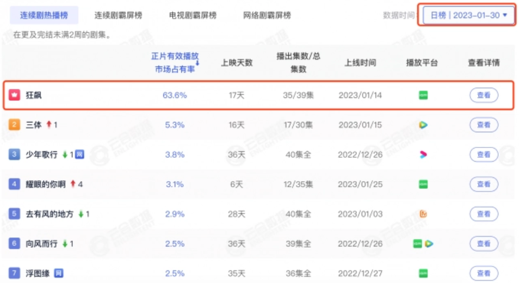Click the Youku platform icon in 少年歌行 row
The width and height of the screenshot is (519, 283).
[x=423, y=155]
